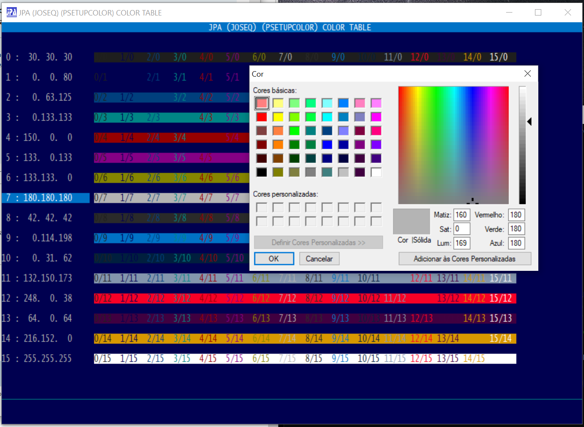
Task: Click the Vermelho red value field
Action: tap(516, 215)
